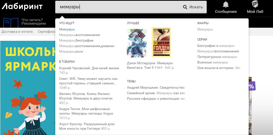
Task: Open theme Андрей Мирошкин. Свидетельство
Action: click(x=156, y=87)
